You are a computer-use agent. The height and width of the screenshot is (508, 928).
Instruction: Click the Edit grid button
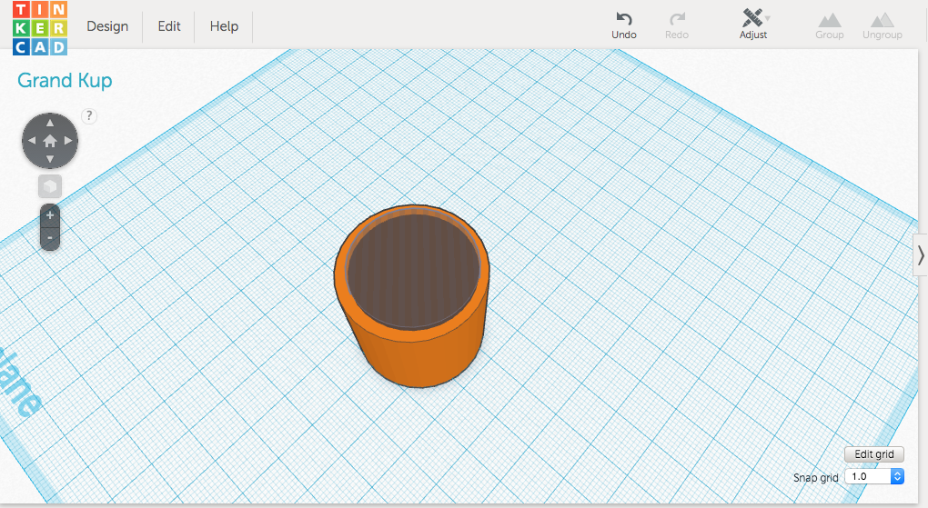coord(874,454)
